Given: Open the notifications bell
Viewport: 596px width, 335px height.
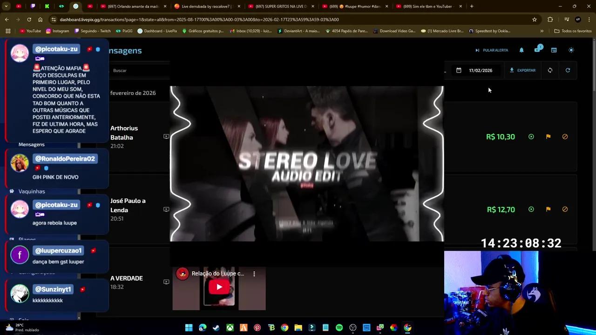Looking at the screenshot, I should pyautogui.click(x=521, y=50).
